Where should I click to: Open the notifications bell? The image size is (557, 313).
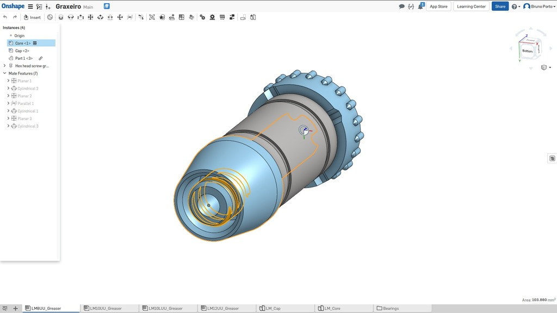pos(421,6)
